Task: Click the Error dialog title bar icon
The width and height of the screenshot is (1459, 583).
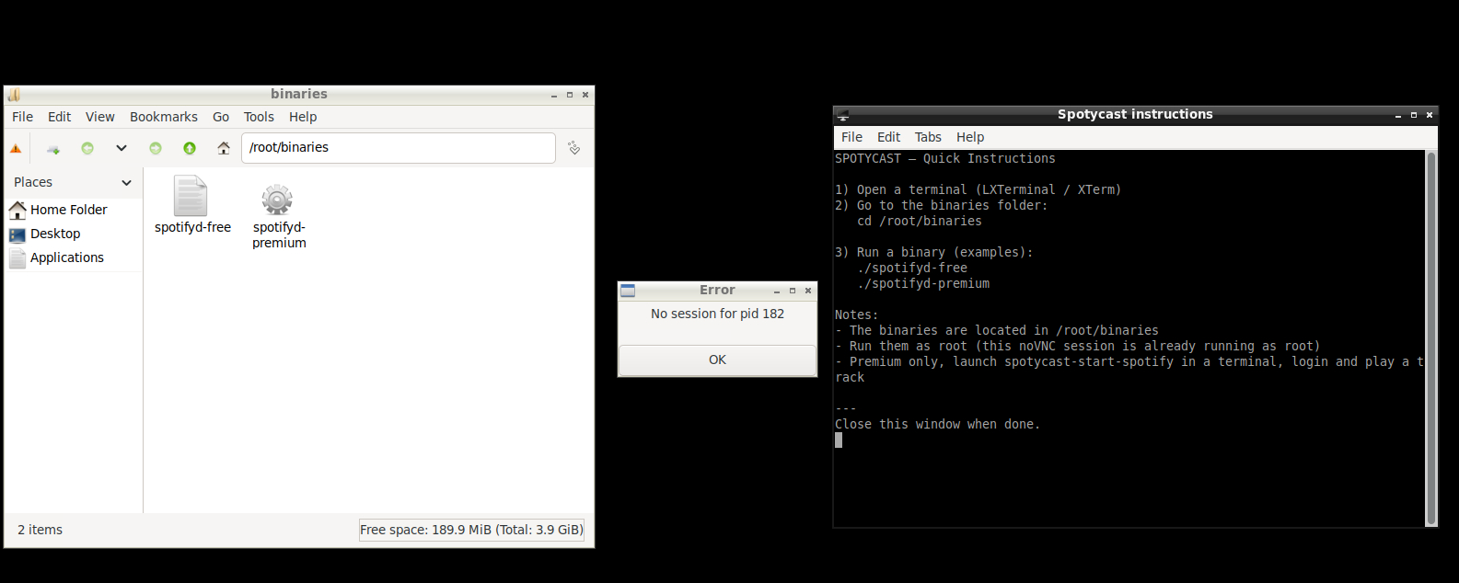Action: 628,291
